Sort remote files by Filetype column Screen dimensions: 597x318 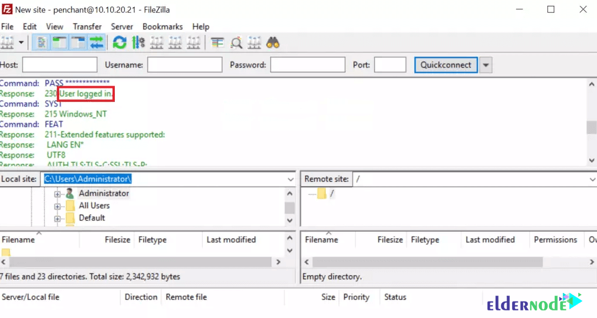pos(435,240)
